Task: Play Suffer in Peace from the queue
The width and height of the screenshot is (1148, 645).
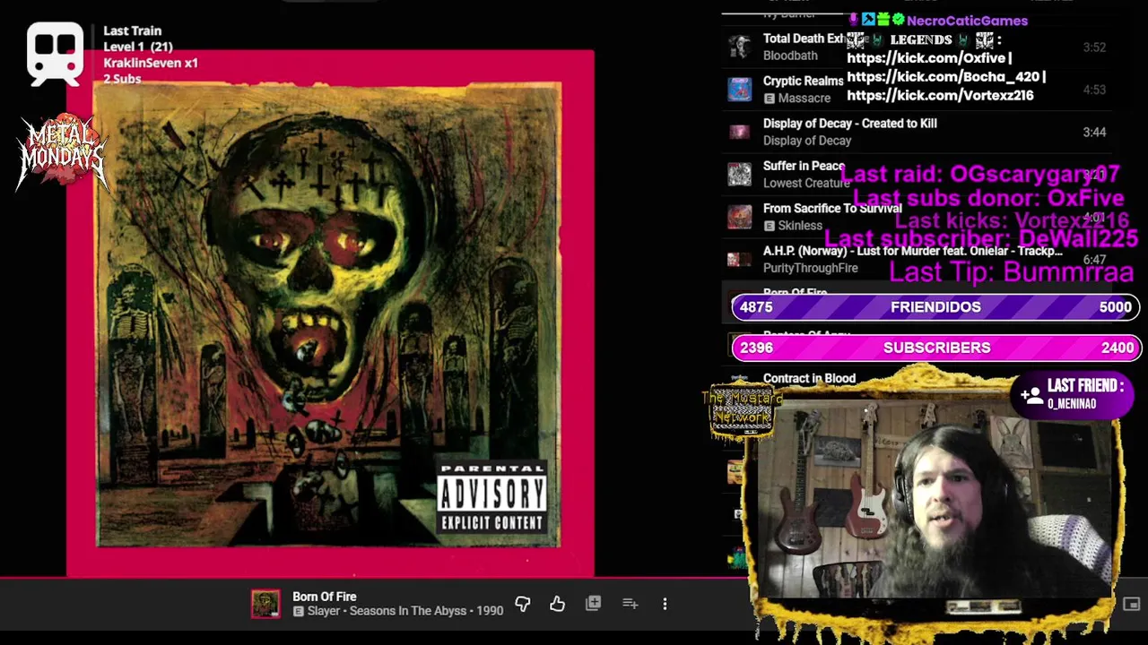Action: [804, 166]
